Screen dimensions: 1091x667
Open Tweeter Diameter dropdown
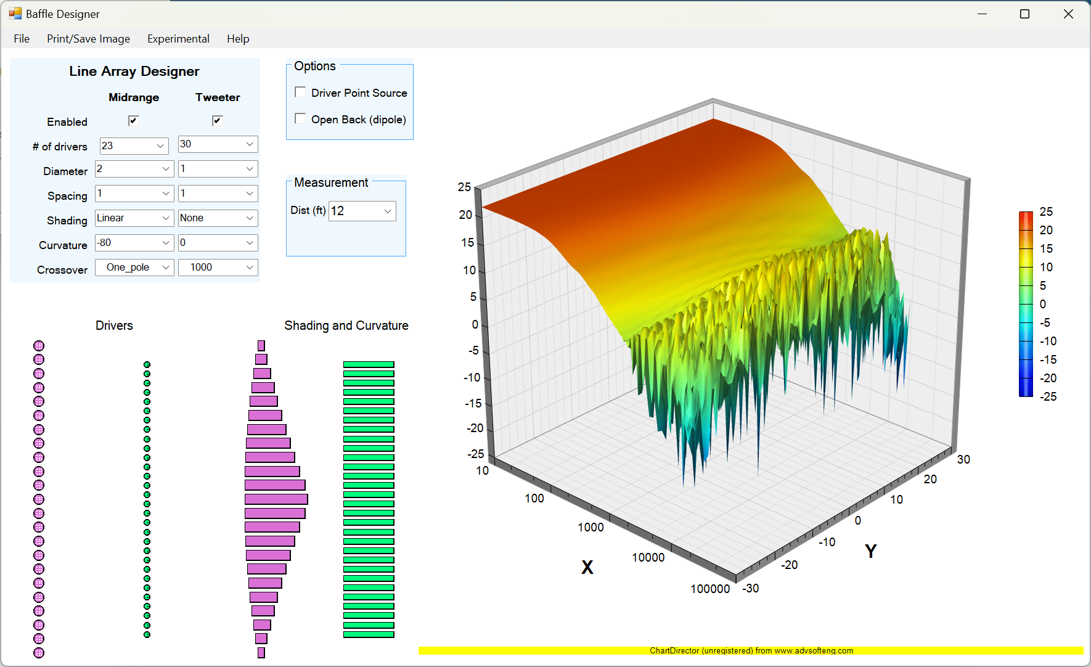click(x=218, y=169)
